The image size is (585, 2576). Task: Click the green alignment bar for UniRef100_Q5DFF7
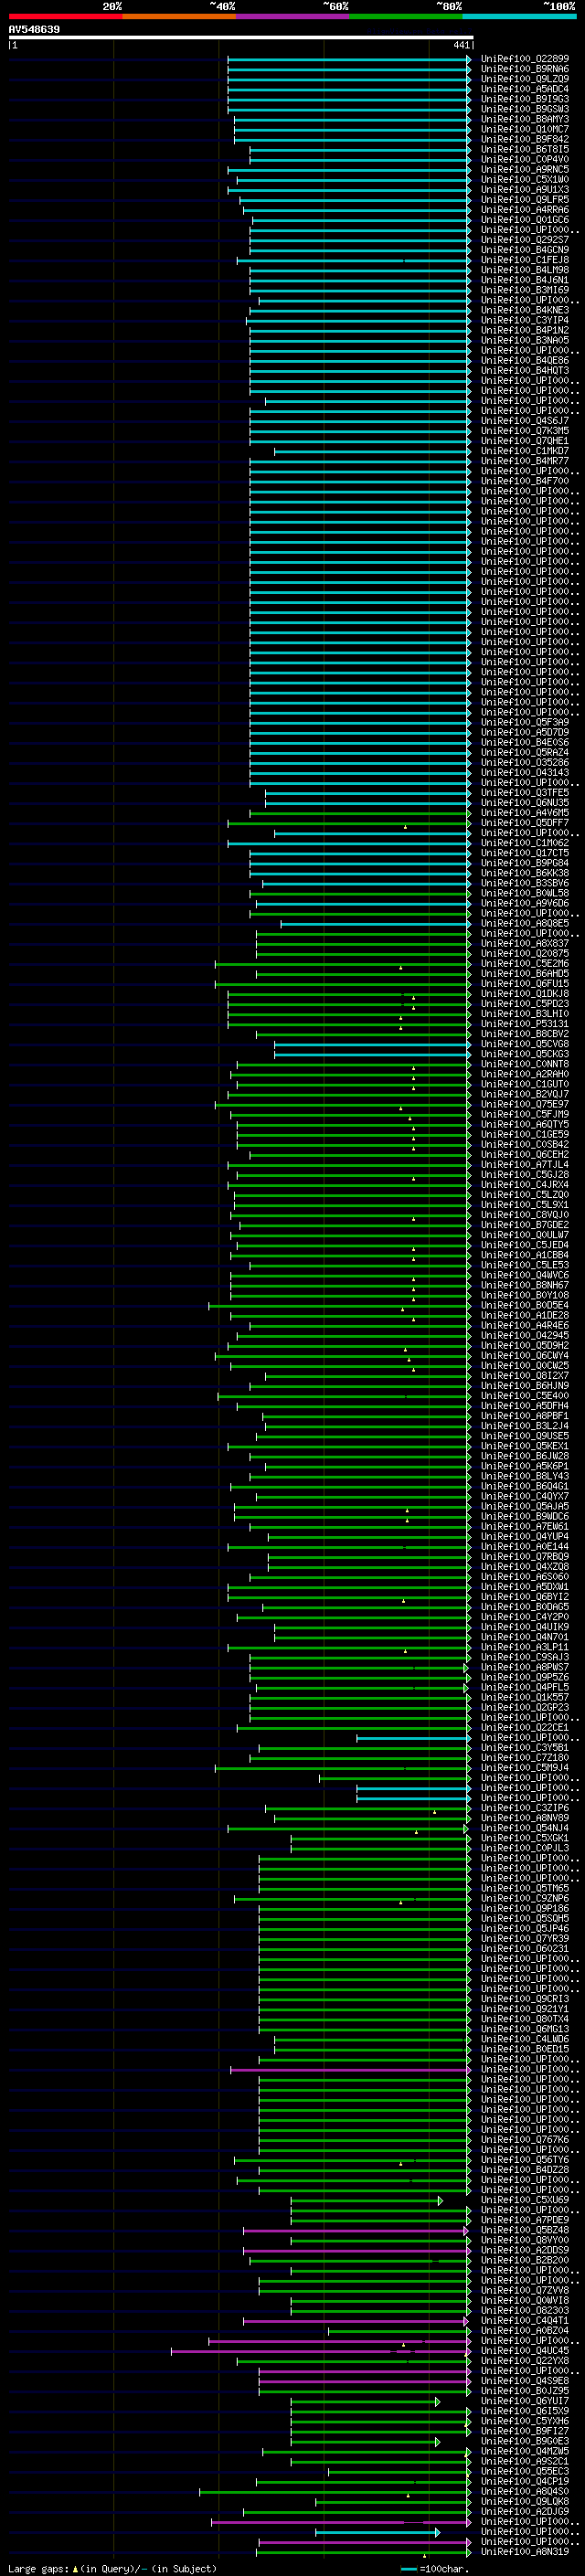[x=349, y=823]
